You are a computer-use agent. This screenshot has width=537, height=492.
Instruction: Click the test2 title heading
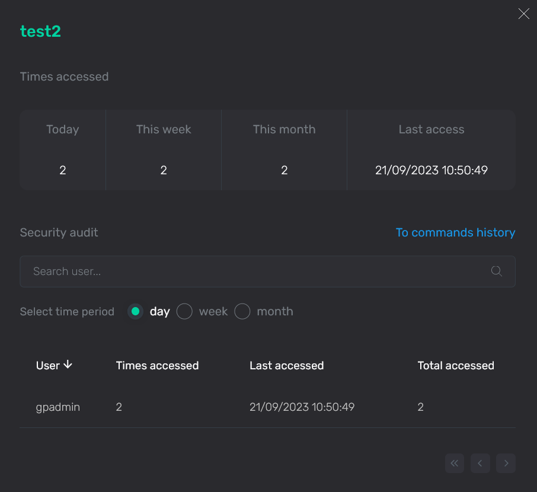[x=40, y=31]
